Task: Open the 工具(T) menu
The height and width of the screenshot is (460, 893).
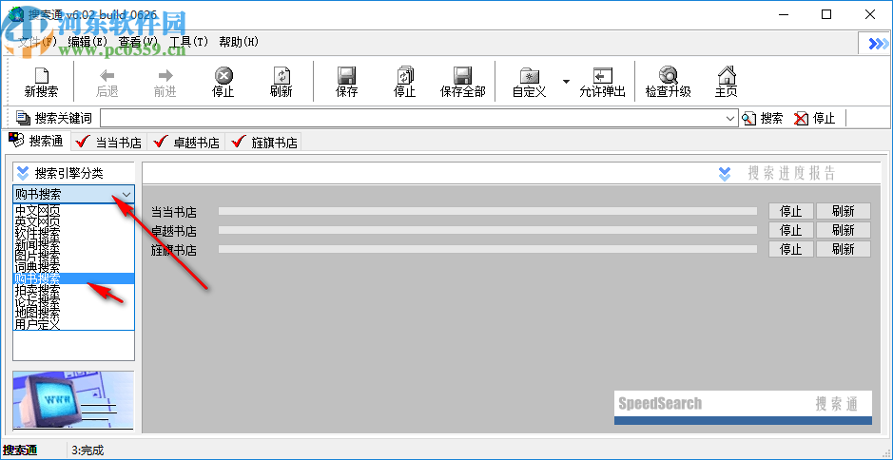Action: point(189,42)
